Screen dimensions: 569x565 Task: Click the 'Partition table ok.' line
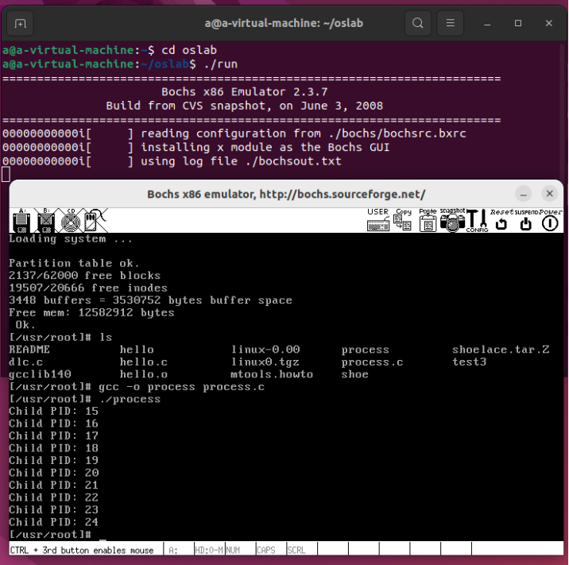click(x=74, y=264)
